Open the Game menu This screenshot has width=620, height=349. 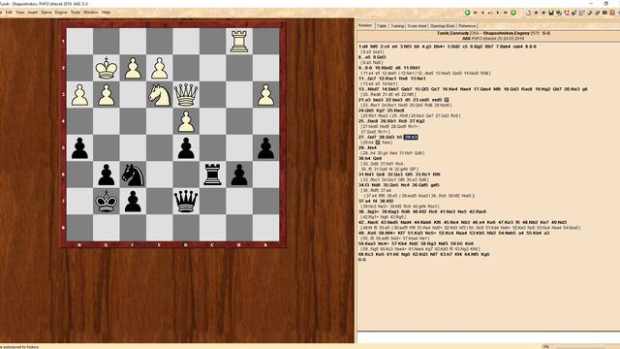pos(46,13)
